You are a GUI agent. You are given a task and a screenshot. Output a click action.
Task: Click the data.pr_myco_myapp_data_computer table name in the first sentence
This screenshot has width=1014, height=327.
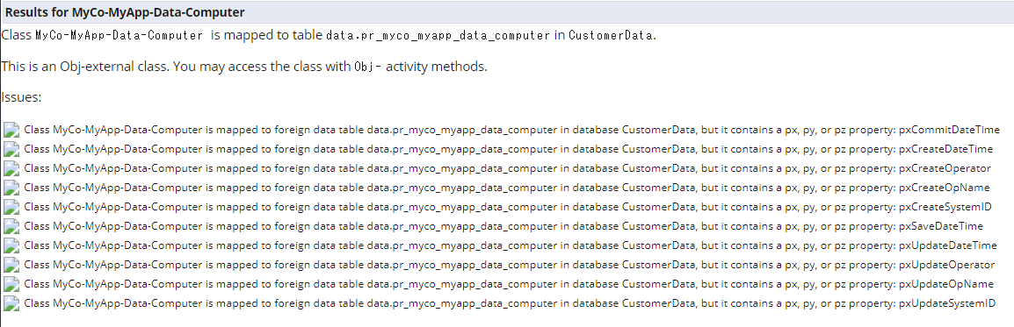438,35
